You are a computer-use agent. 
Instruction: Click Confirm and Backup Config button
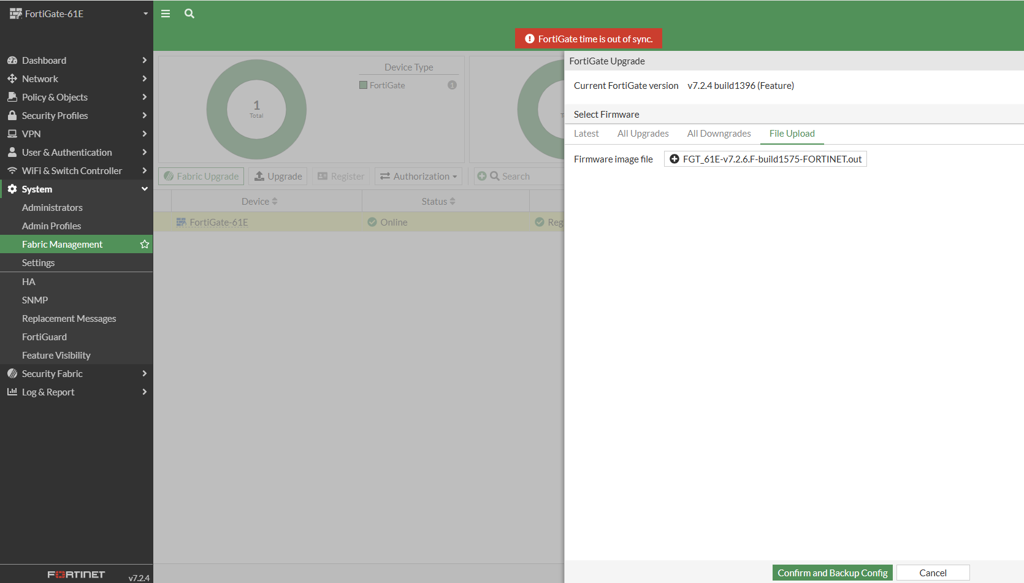832,573
